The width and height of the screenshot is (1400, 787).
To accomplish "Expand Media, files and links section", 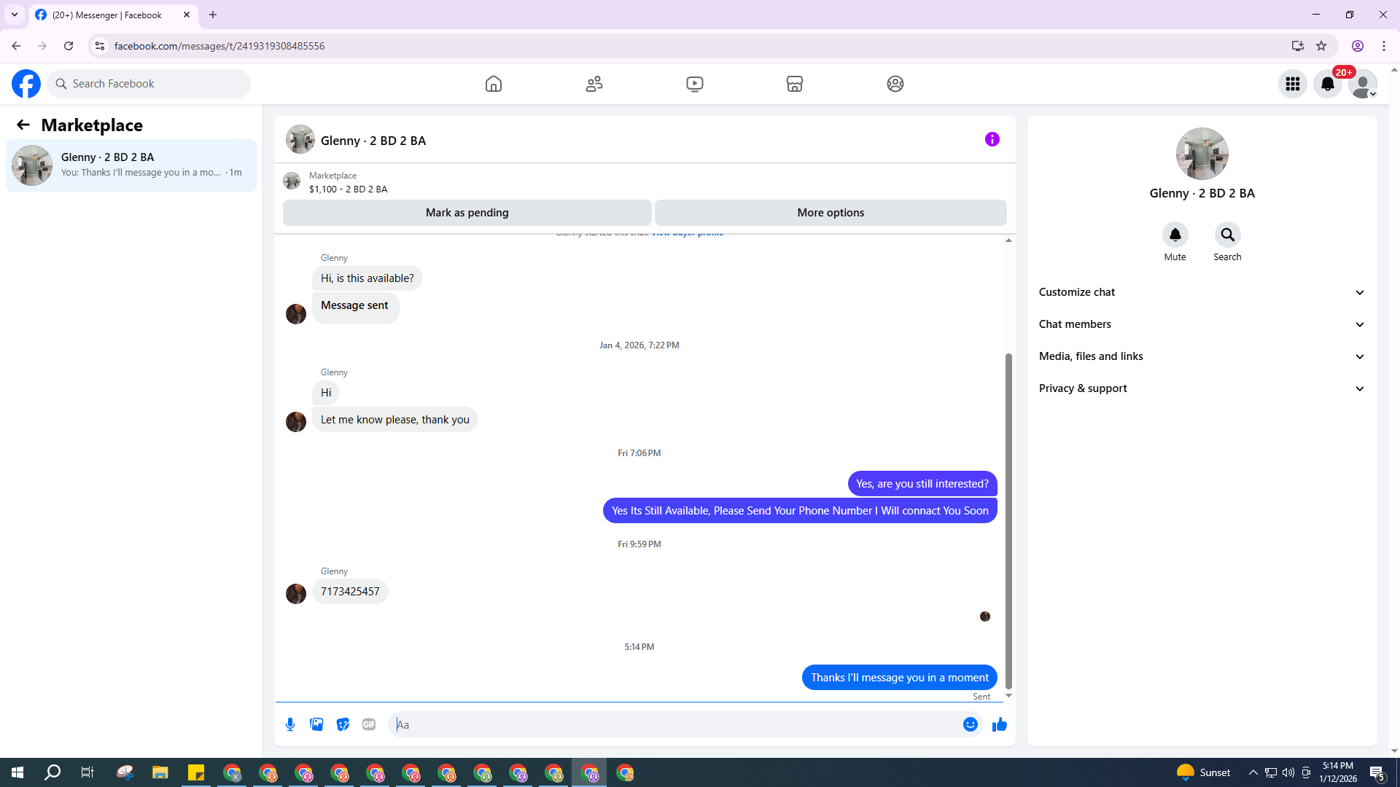I will pyautogui.click(x=1202, y=356).
